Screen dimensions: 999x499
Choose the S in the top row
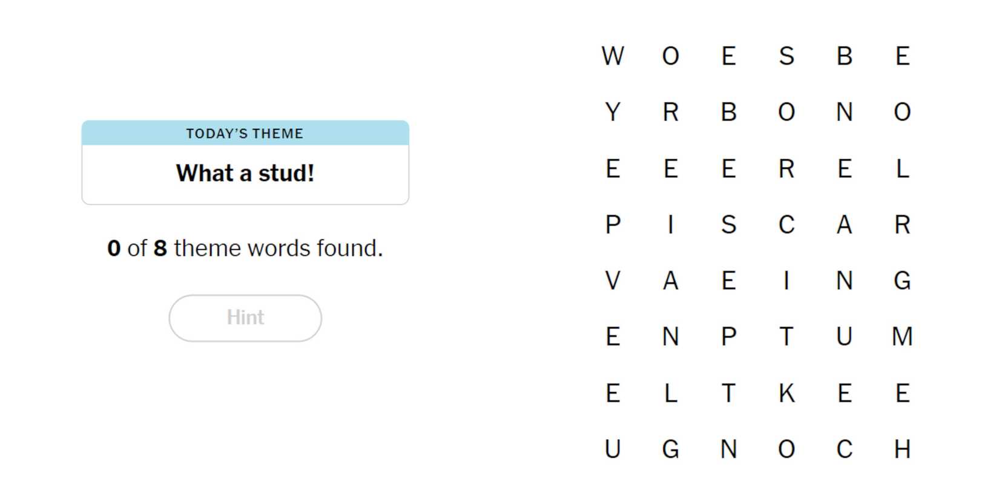[786, 56]
